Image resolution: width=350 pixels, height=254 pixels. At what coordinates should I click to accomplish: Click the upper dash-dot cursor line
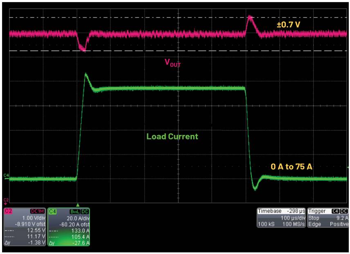coord(178,18)
